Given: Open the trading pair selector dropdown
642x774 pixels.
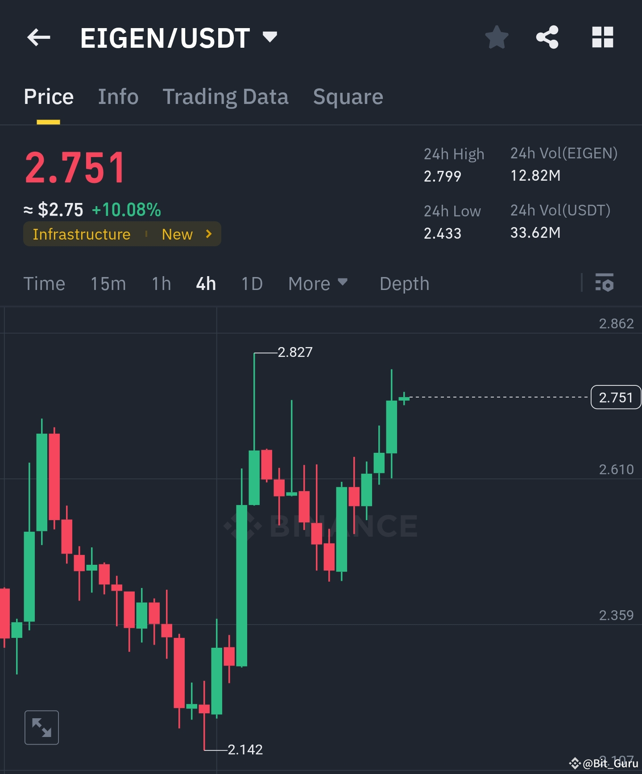Looking at the screenshot, I should click(269, 37).
